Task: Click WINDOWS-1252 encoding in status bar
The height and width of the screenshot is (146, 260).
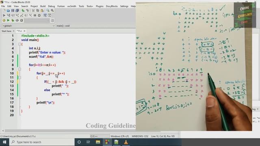Action: pos(140,136)
